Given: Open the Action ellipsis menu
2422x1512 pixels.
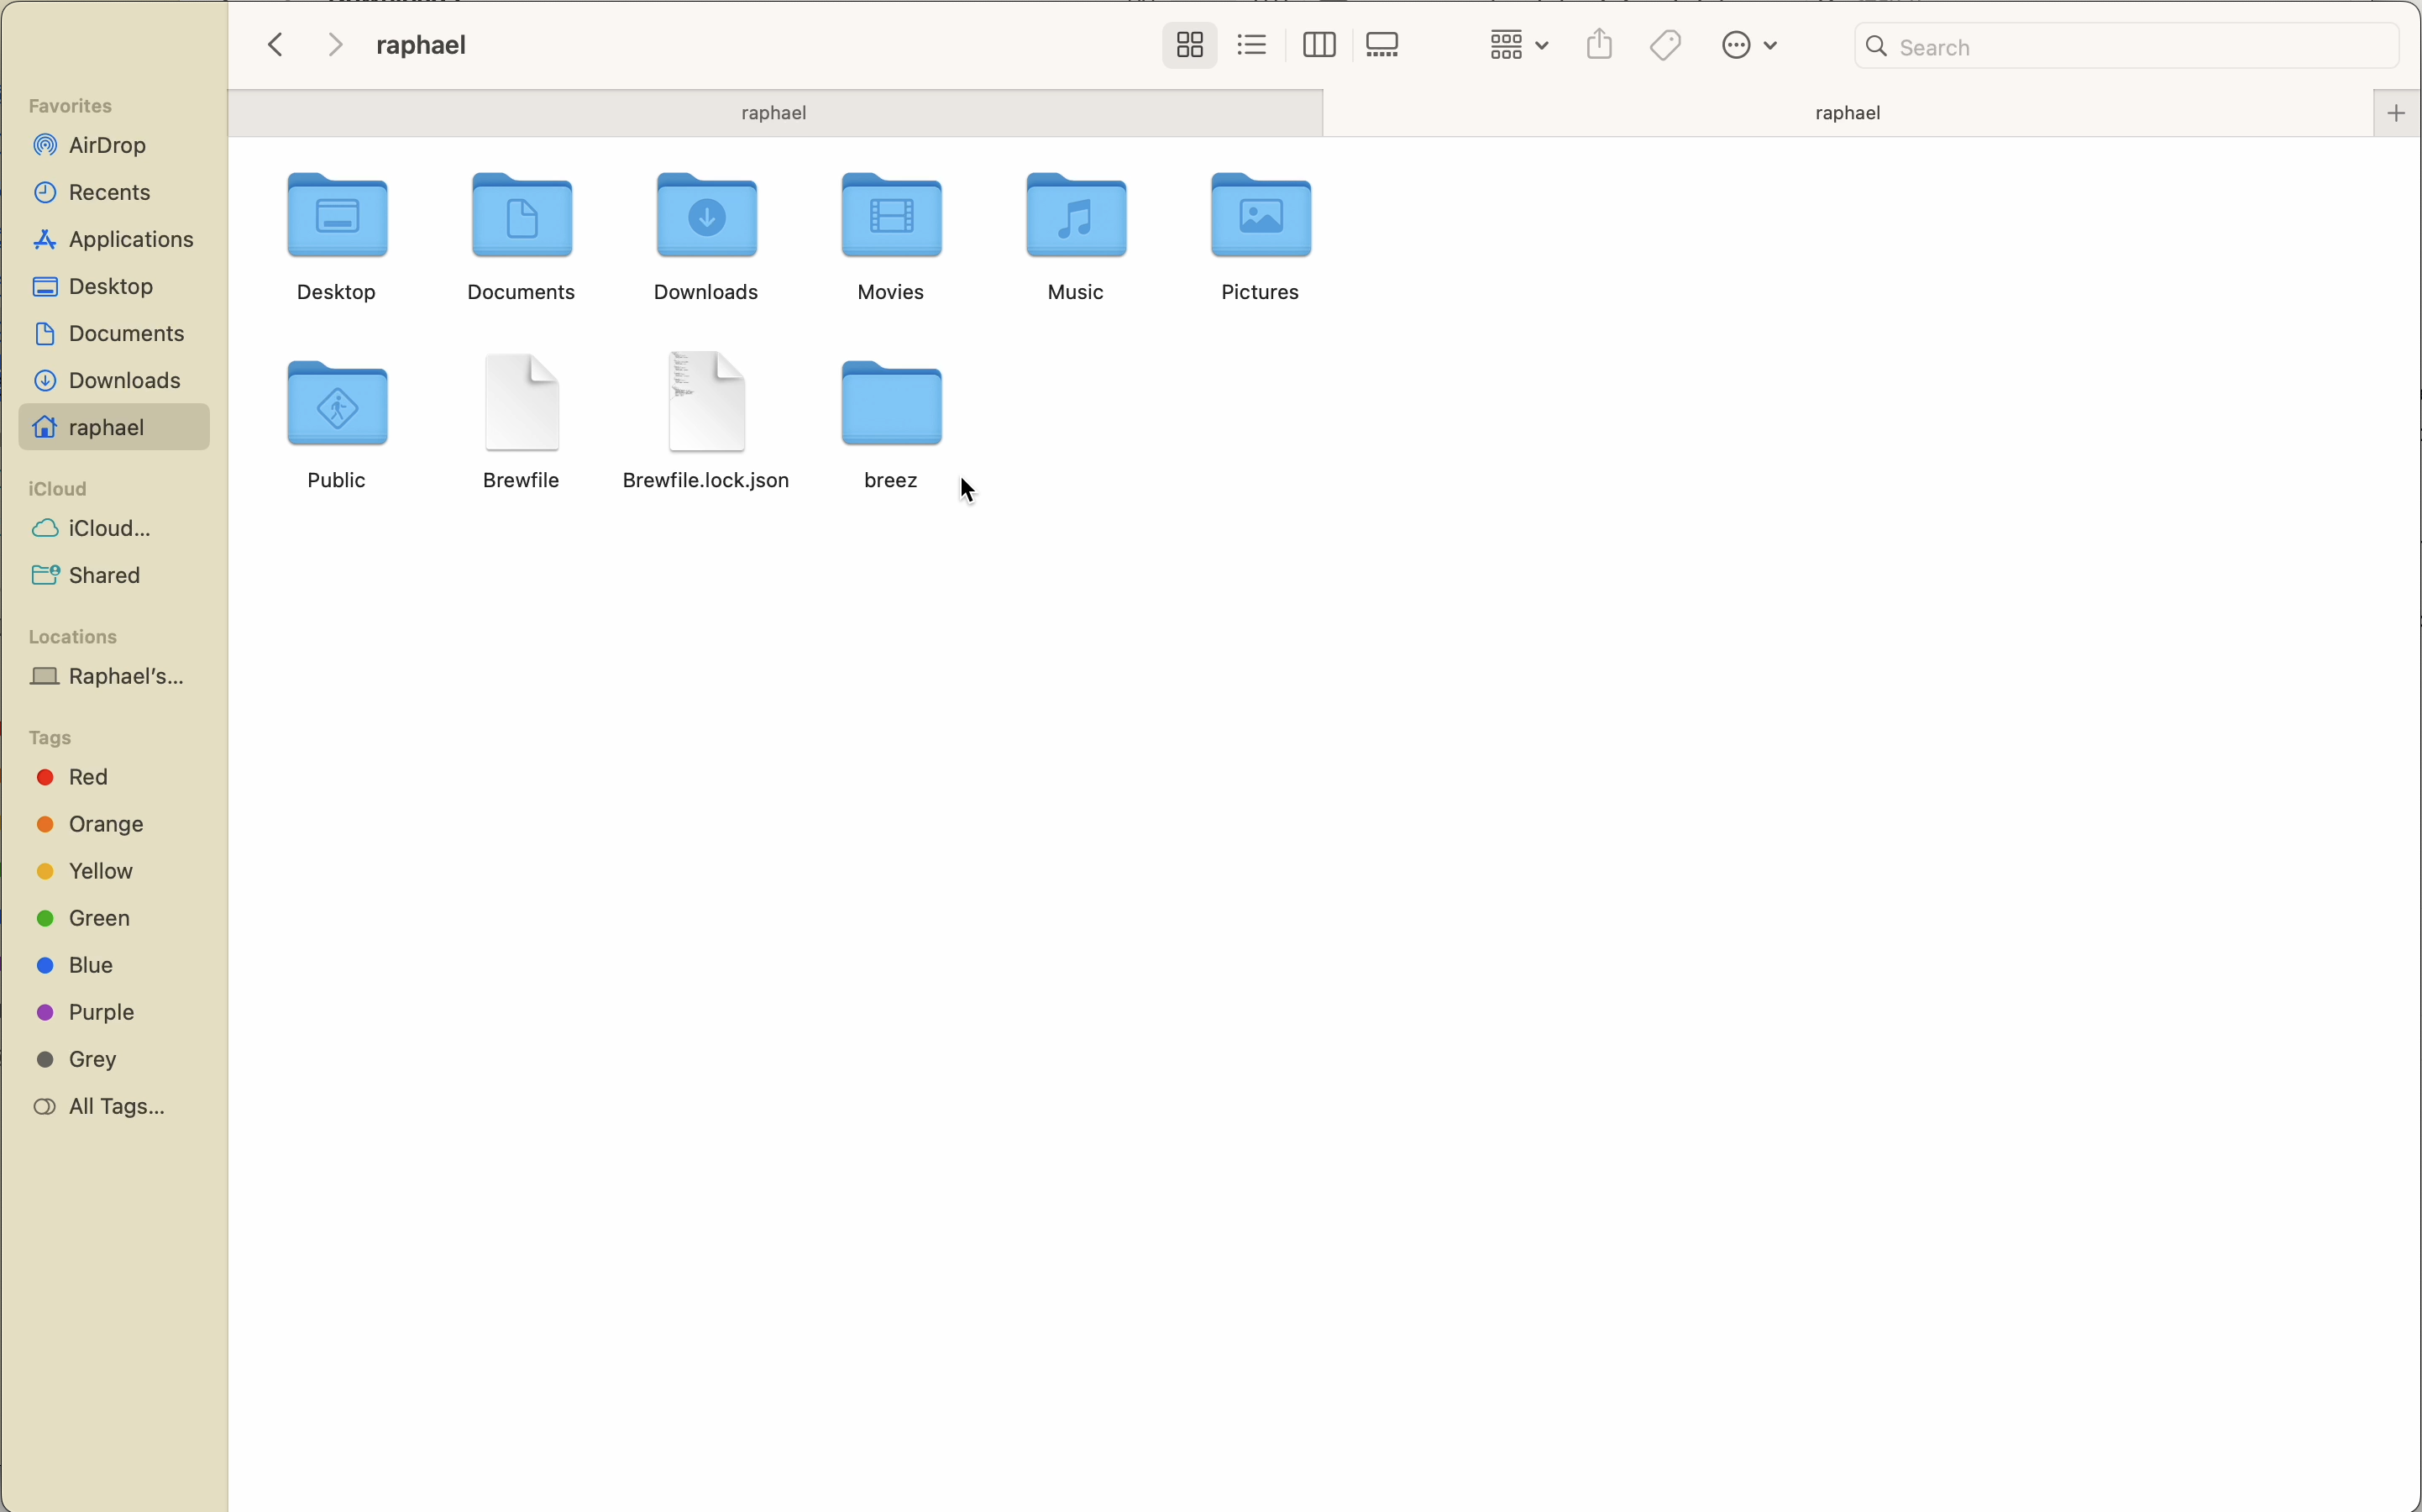Looking at the screenshot, I should (1751, 46).
